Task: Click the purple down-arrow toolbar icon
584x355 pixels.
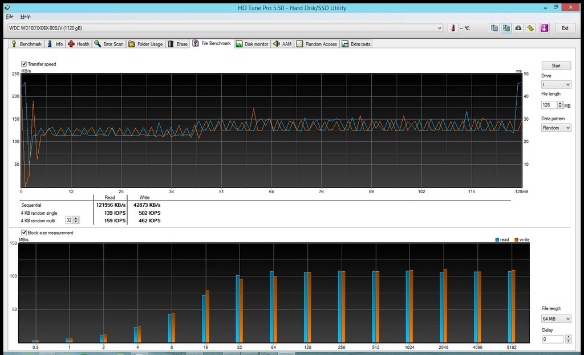Action: (x=544, y=28)
